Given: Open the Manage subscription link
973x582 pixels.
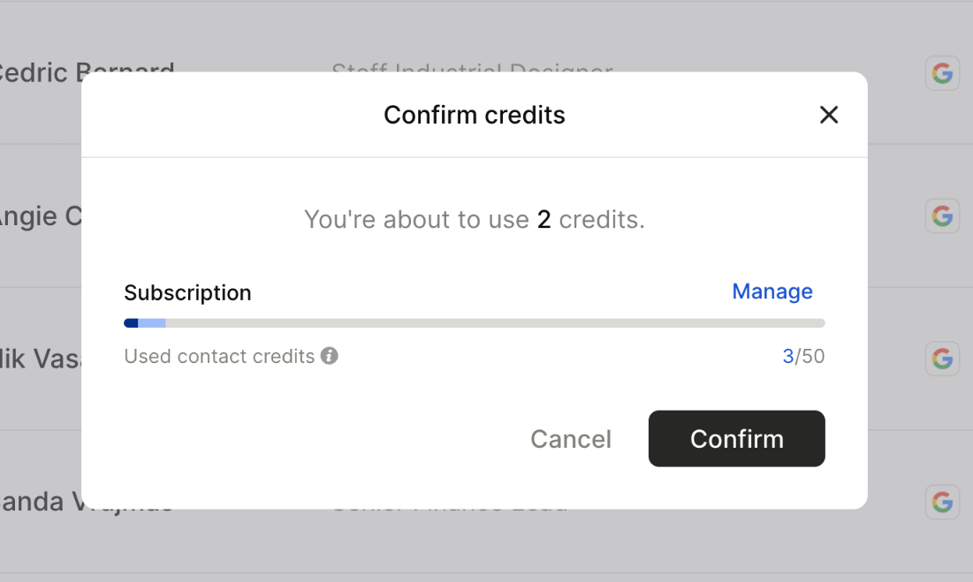Looking at the screenshot, I should pos(772,291).
